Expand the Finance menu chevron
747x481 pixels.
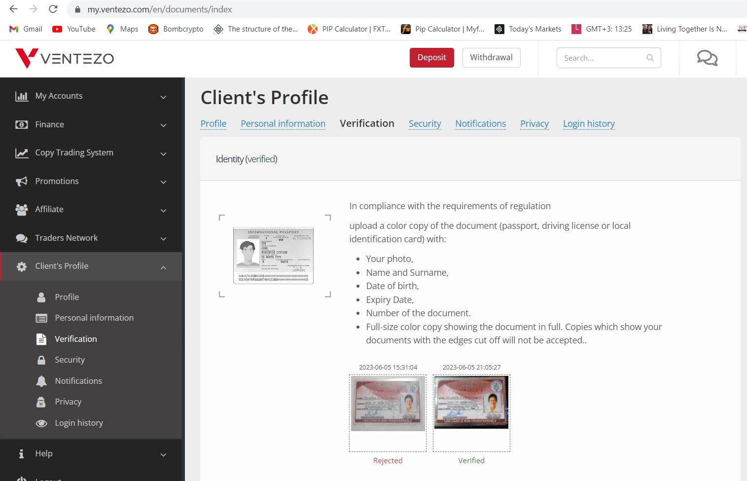164,125
